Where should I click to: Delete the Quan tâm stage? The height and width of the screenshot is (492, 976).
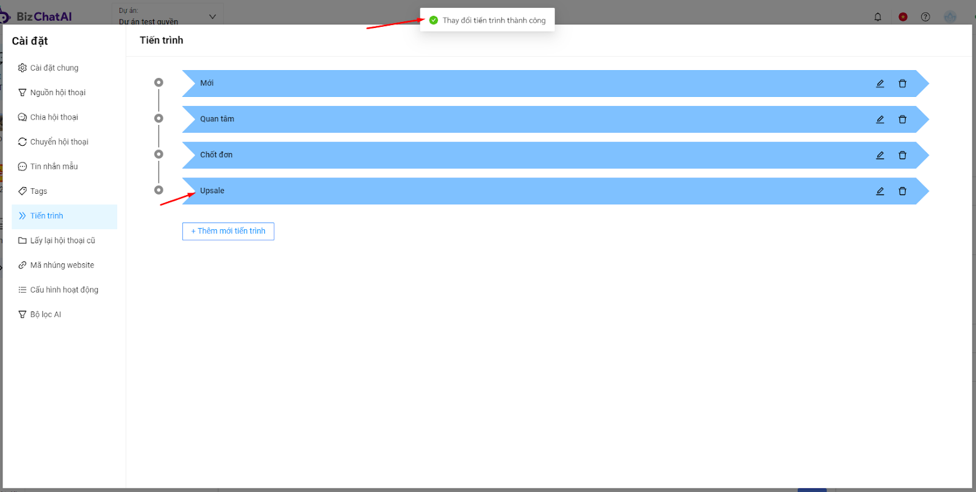[x=902, y=119]
